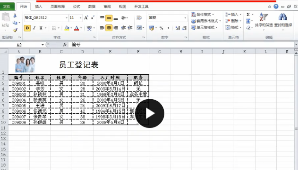The width and height of the screenshot is (298, 181).
Task: Apply red font color letter A
Action: (77, 28)
